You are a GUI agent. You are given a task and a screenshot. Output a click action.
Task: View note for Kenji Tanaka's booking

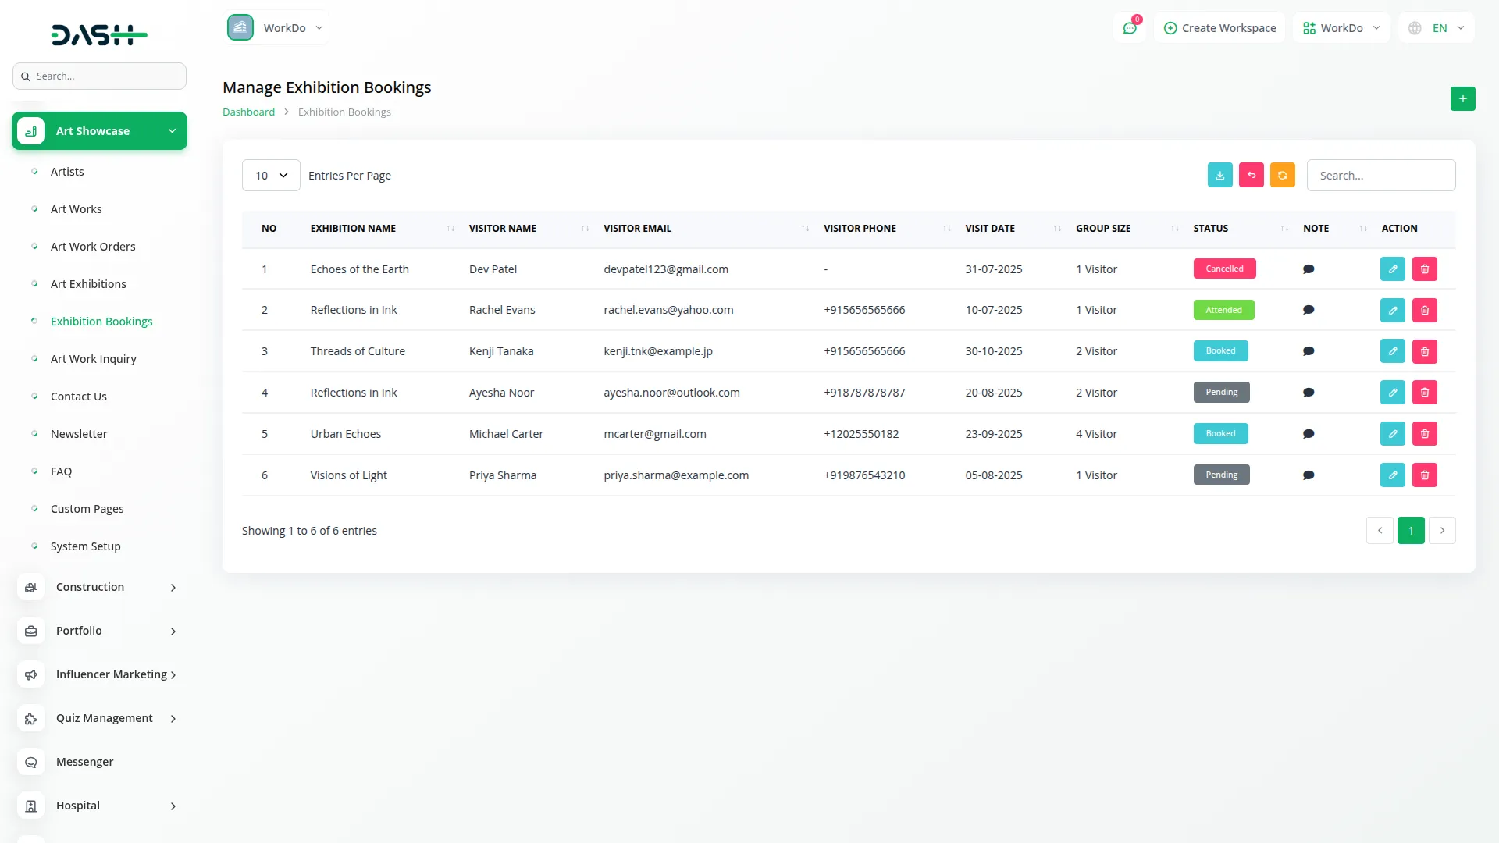1309,351
